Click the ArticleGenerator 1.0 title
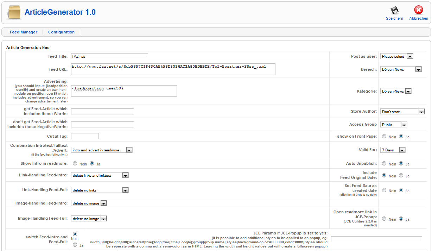Viewport: 432px width, 251px height. (60, 12)
